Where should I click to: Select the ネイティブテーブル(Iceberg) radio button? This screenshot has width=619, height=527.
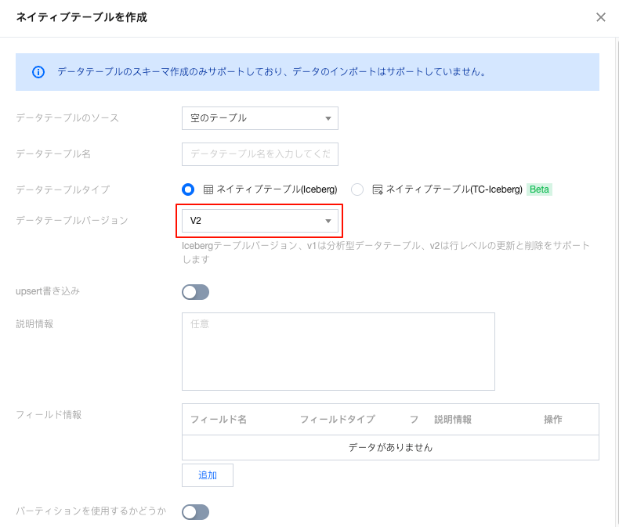pos(188,190)
